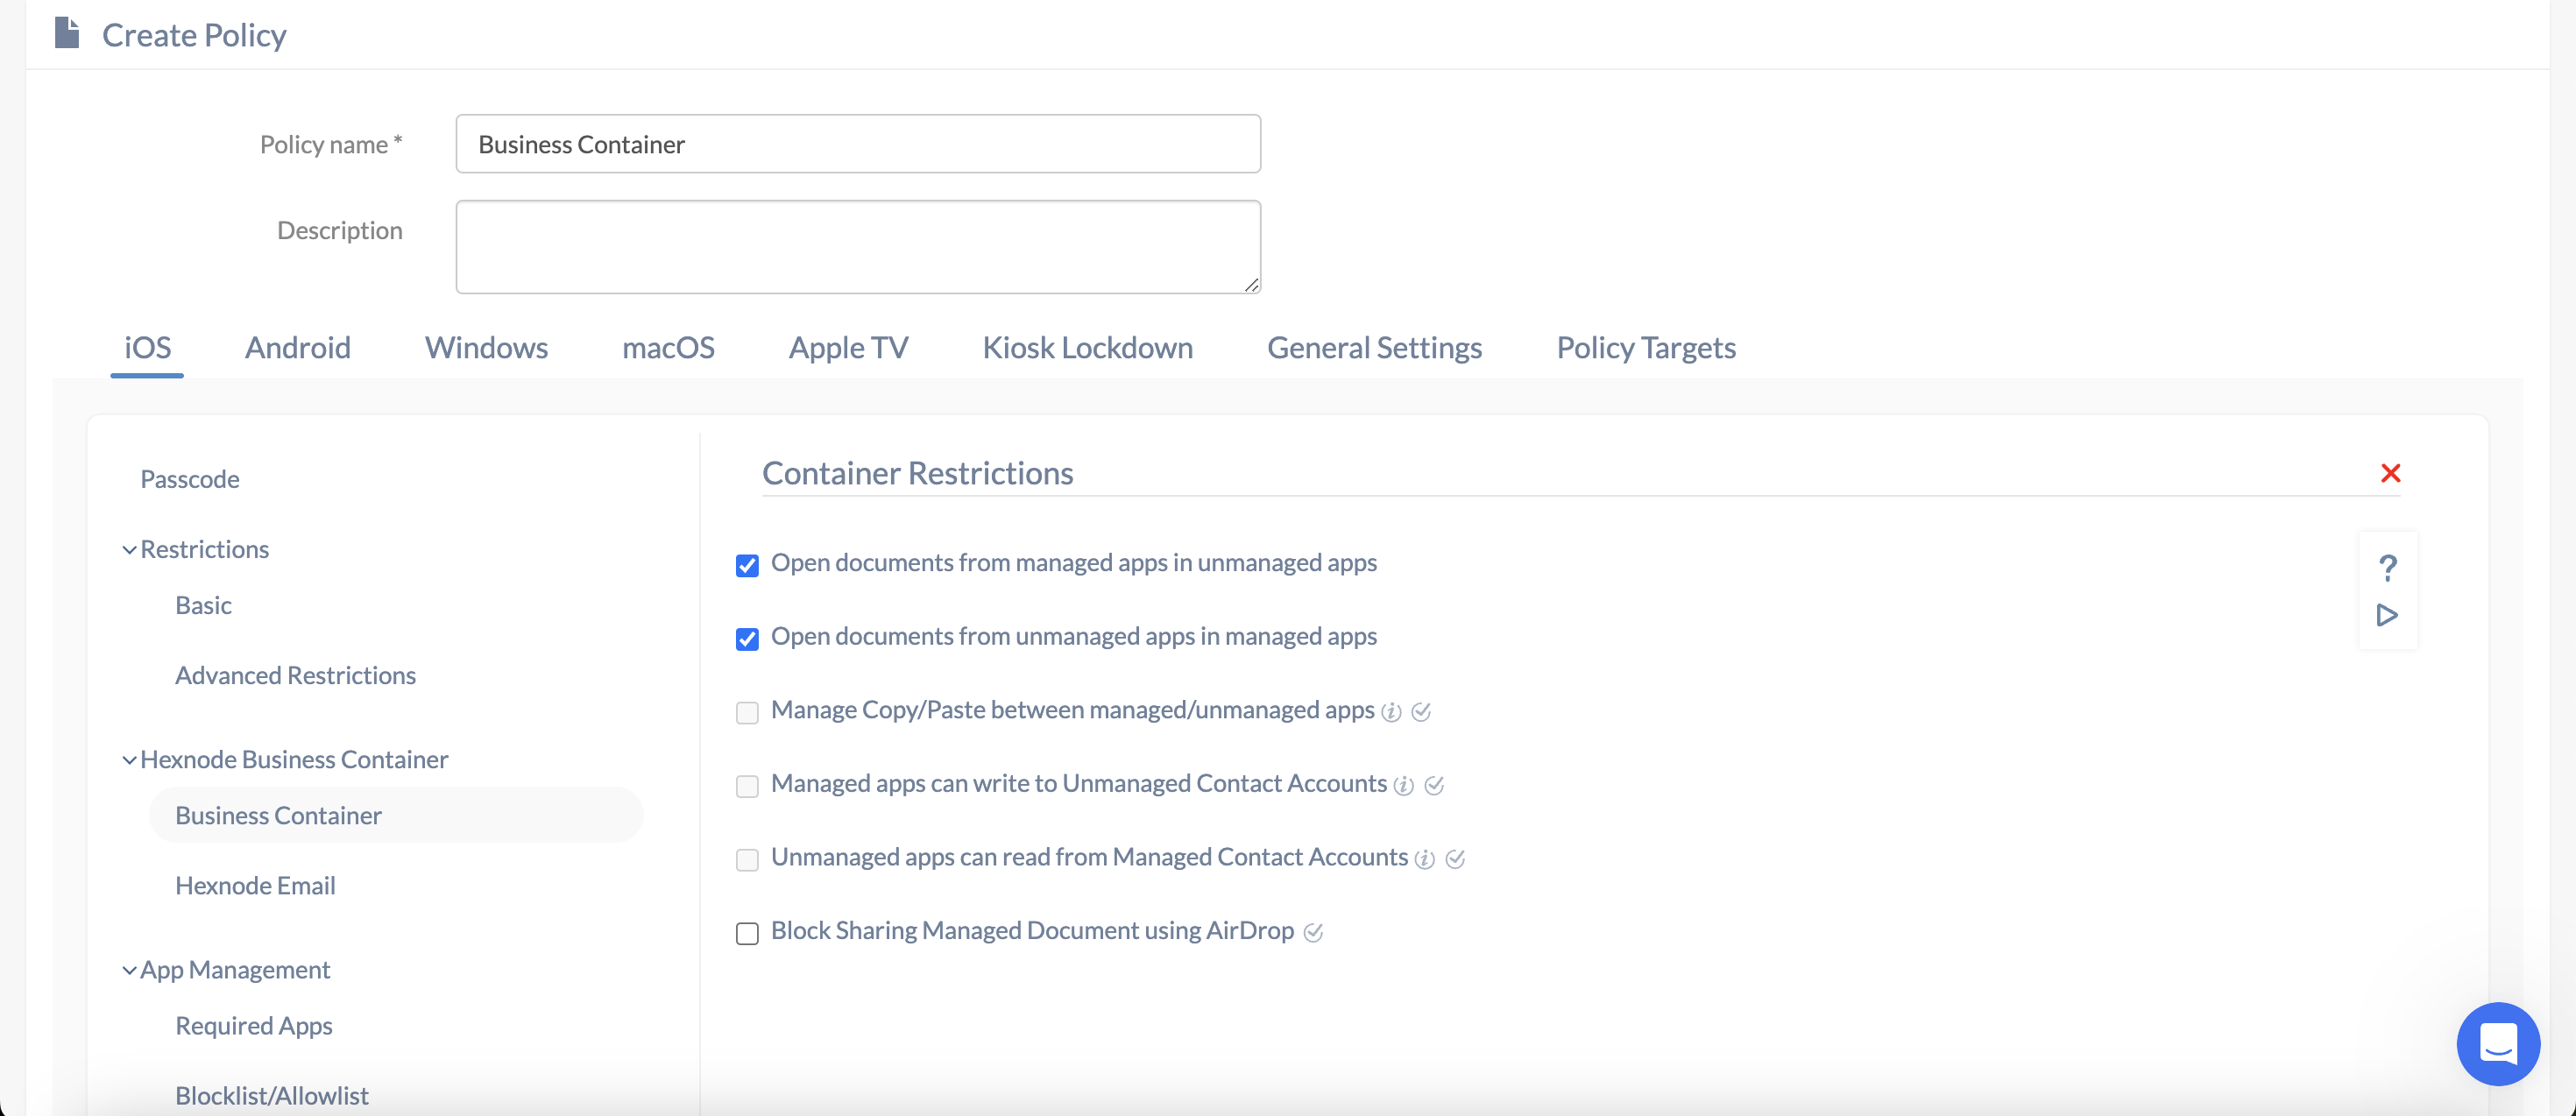Open the Kiosk Lockdown tab
The image size is (2576, 1116).
tap(1087, 348)
